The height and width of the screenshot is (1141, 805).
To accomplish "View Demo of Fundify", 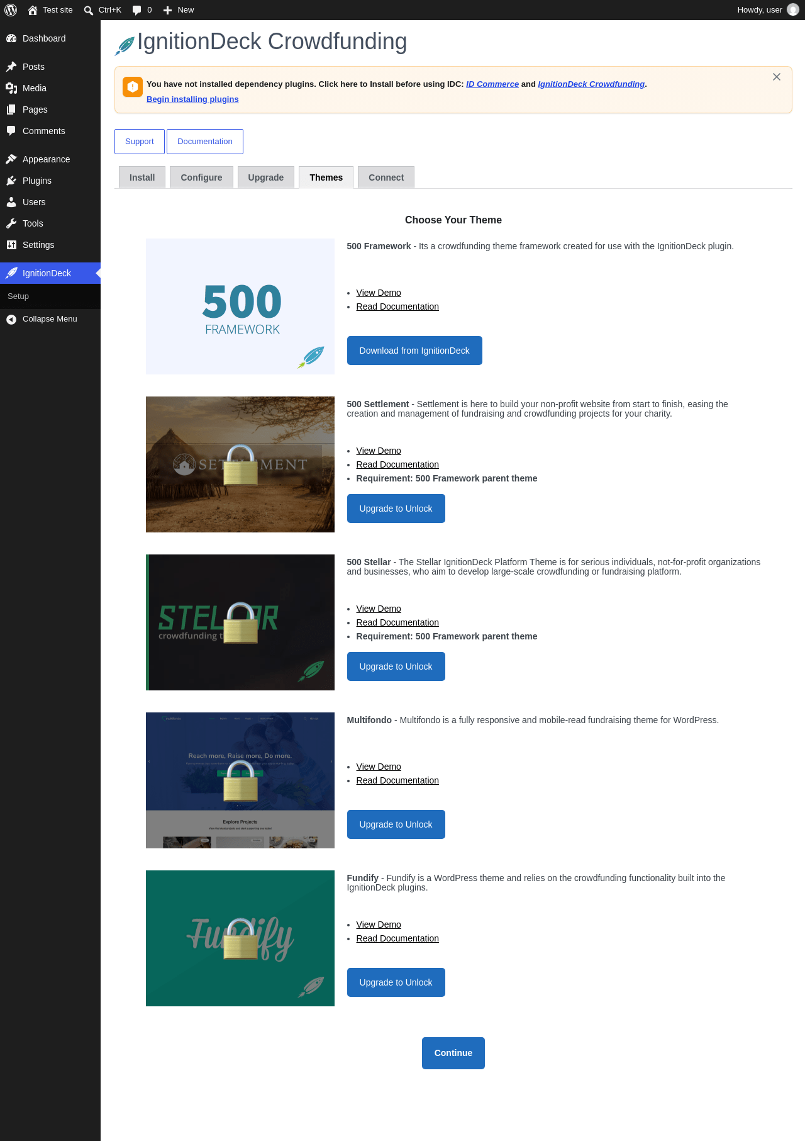I will [x=379, y=925].
